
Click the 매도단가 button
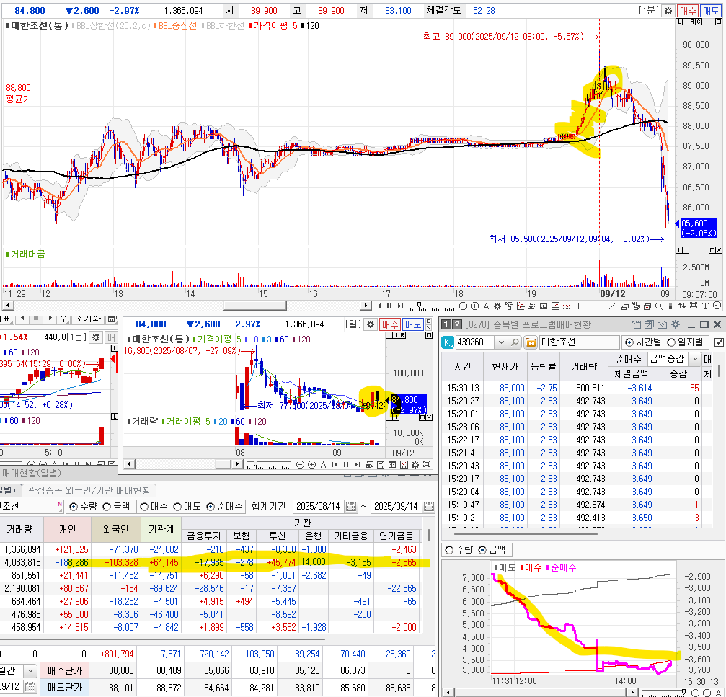tap(65, 688)
